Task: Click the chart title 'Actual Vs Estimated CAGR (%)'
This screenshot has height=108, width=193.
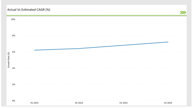Action: (x=29, y=10)
